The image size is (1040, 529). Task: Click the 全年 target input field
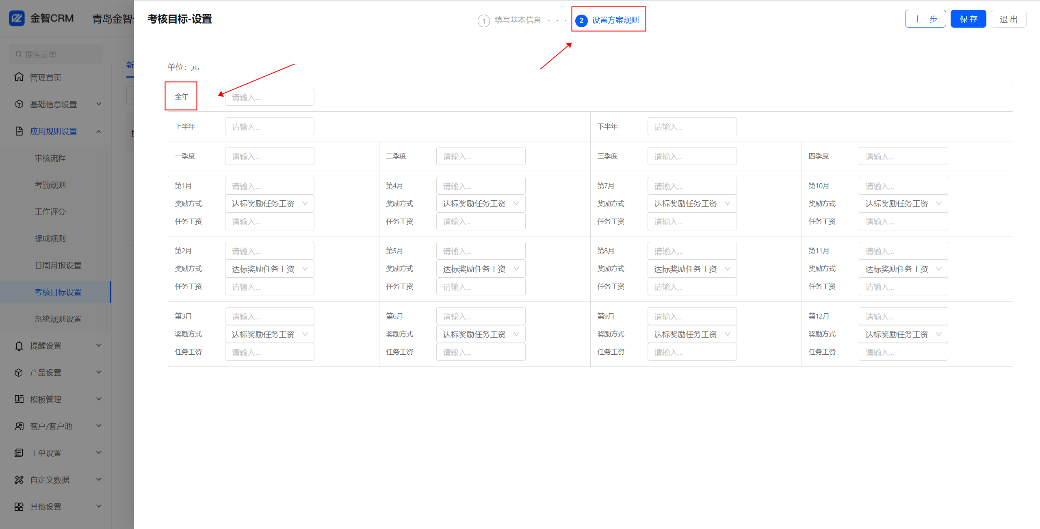(270, 97)
